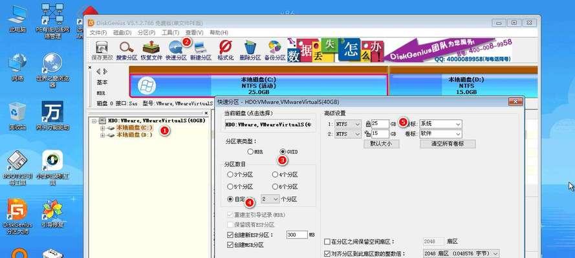This screenshot has height=258, width=575.
Task: Choose the 6个分区 option
Action: (275, 187)
